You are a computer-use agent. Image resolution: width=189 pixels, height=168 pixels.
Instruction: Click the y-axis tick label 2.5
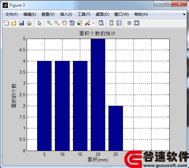tap(22, 95)
